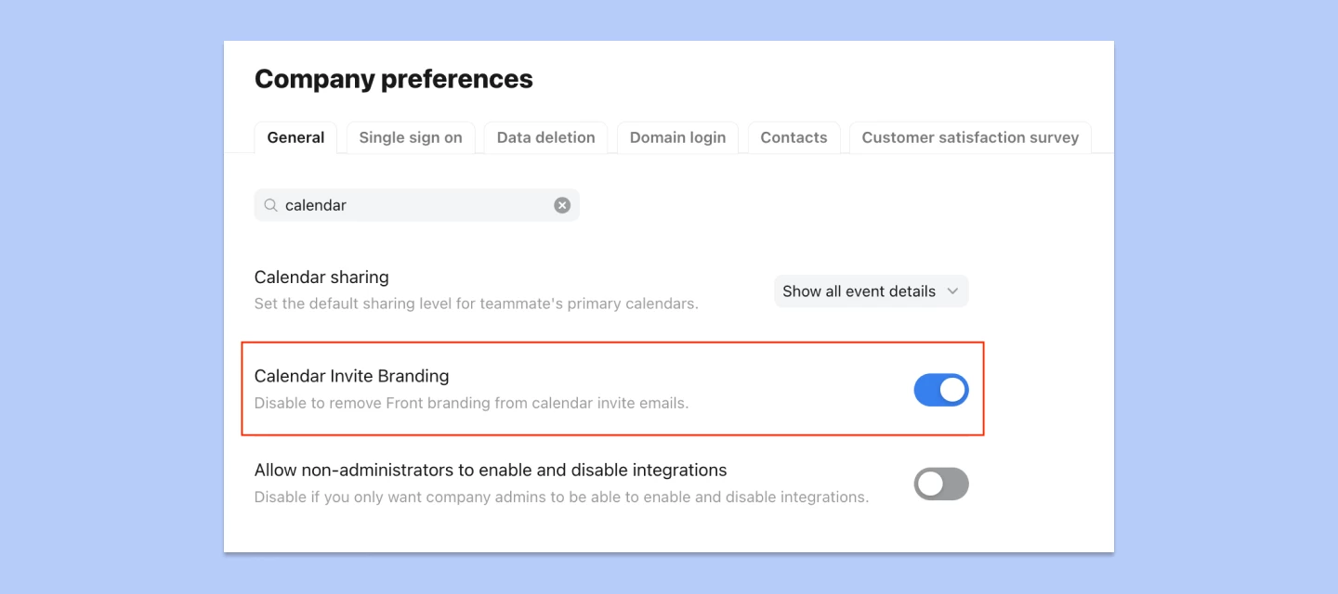Switch to the Single sign on tab
This screenshot has width=1338, height=594.
pos(411,137)
